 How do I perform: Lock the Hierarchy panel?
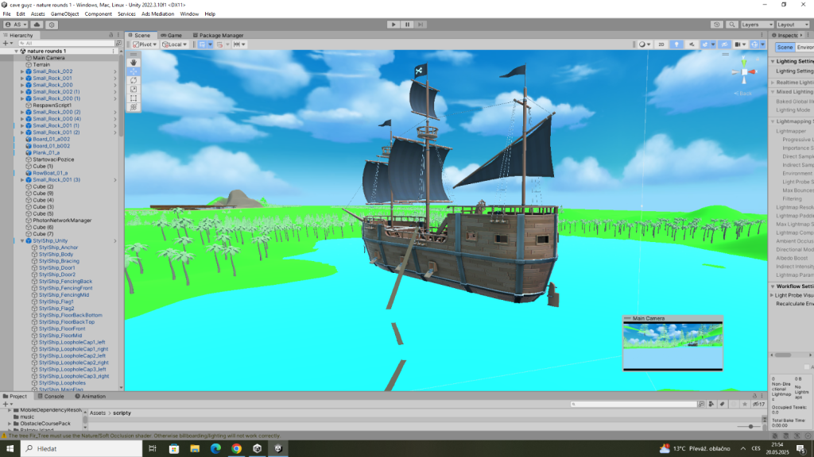click(x=110, y=35)
